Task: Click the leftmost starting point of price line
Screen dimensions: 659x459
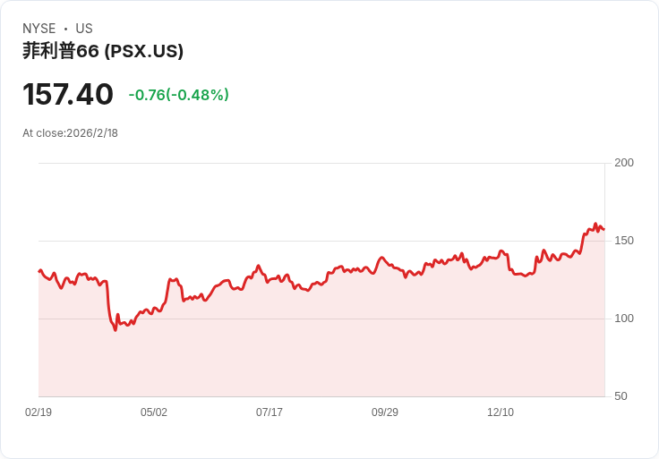Action: tap(39, 270)
